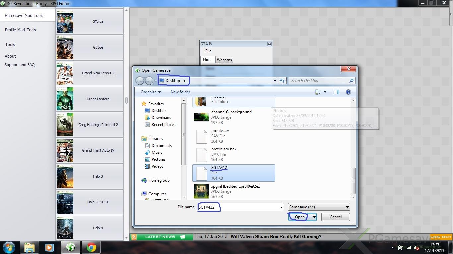Click the Cancel button

coord(335,217)
